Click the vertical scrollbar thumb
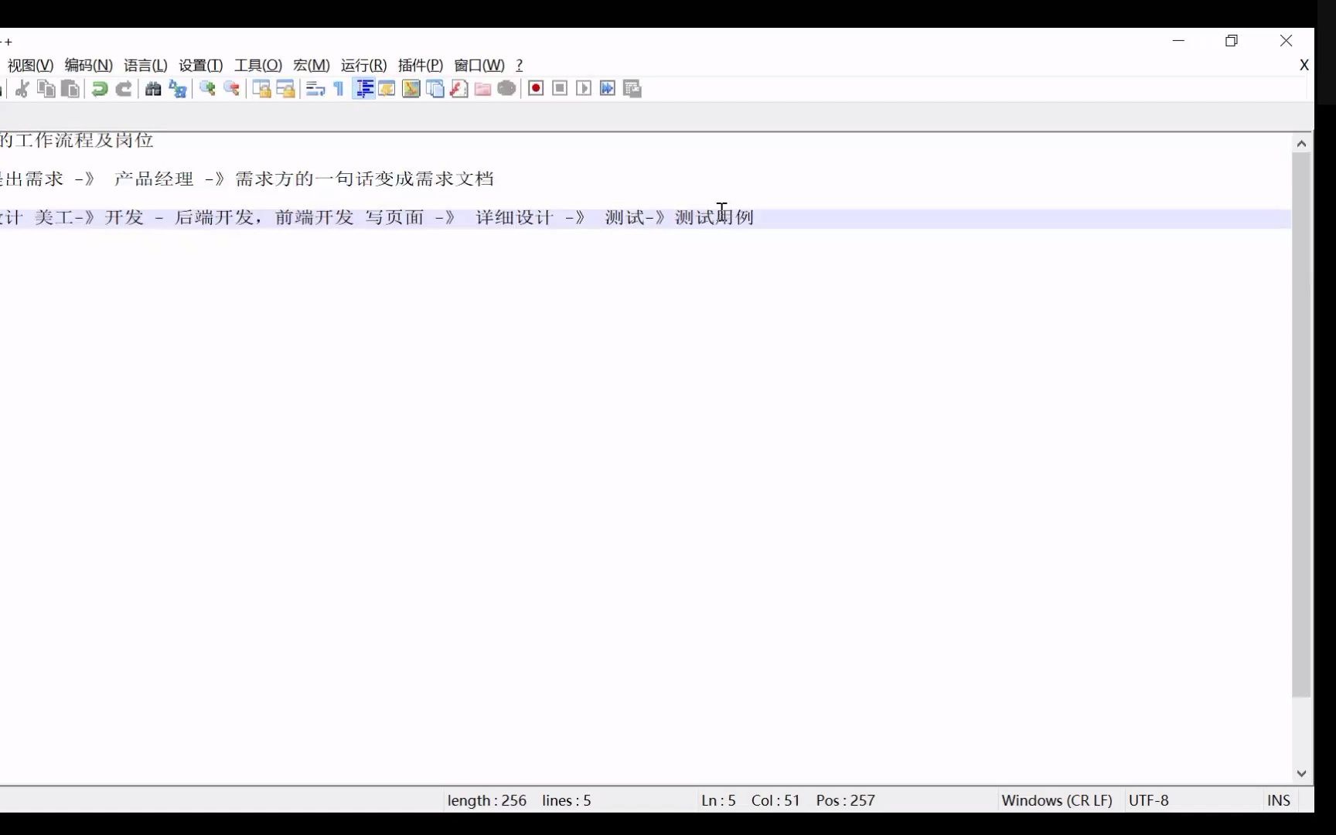Screen dimensions: 1336x835 (x=1301, y=425)
